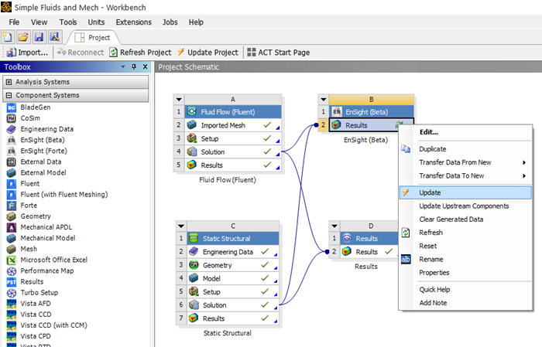Select Geometry icon in Toolbox
542x347 pixels.
coord(12,216)
